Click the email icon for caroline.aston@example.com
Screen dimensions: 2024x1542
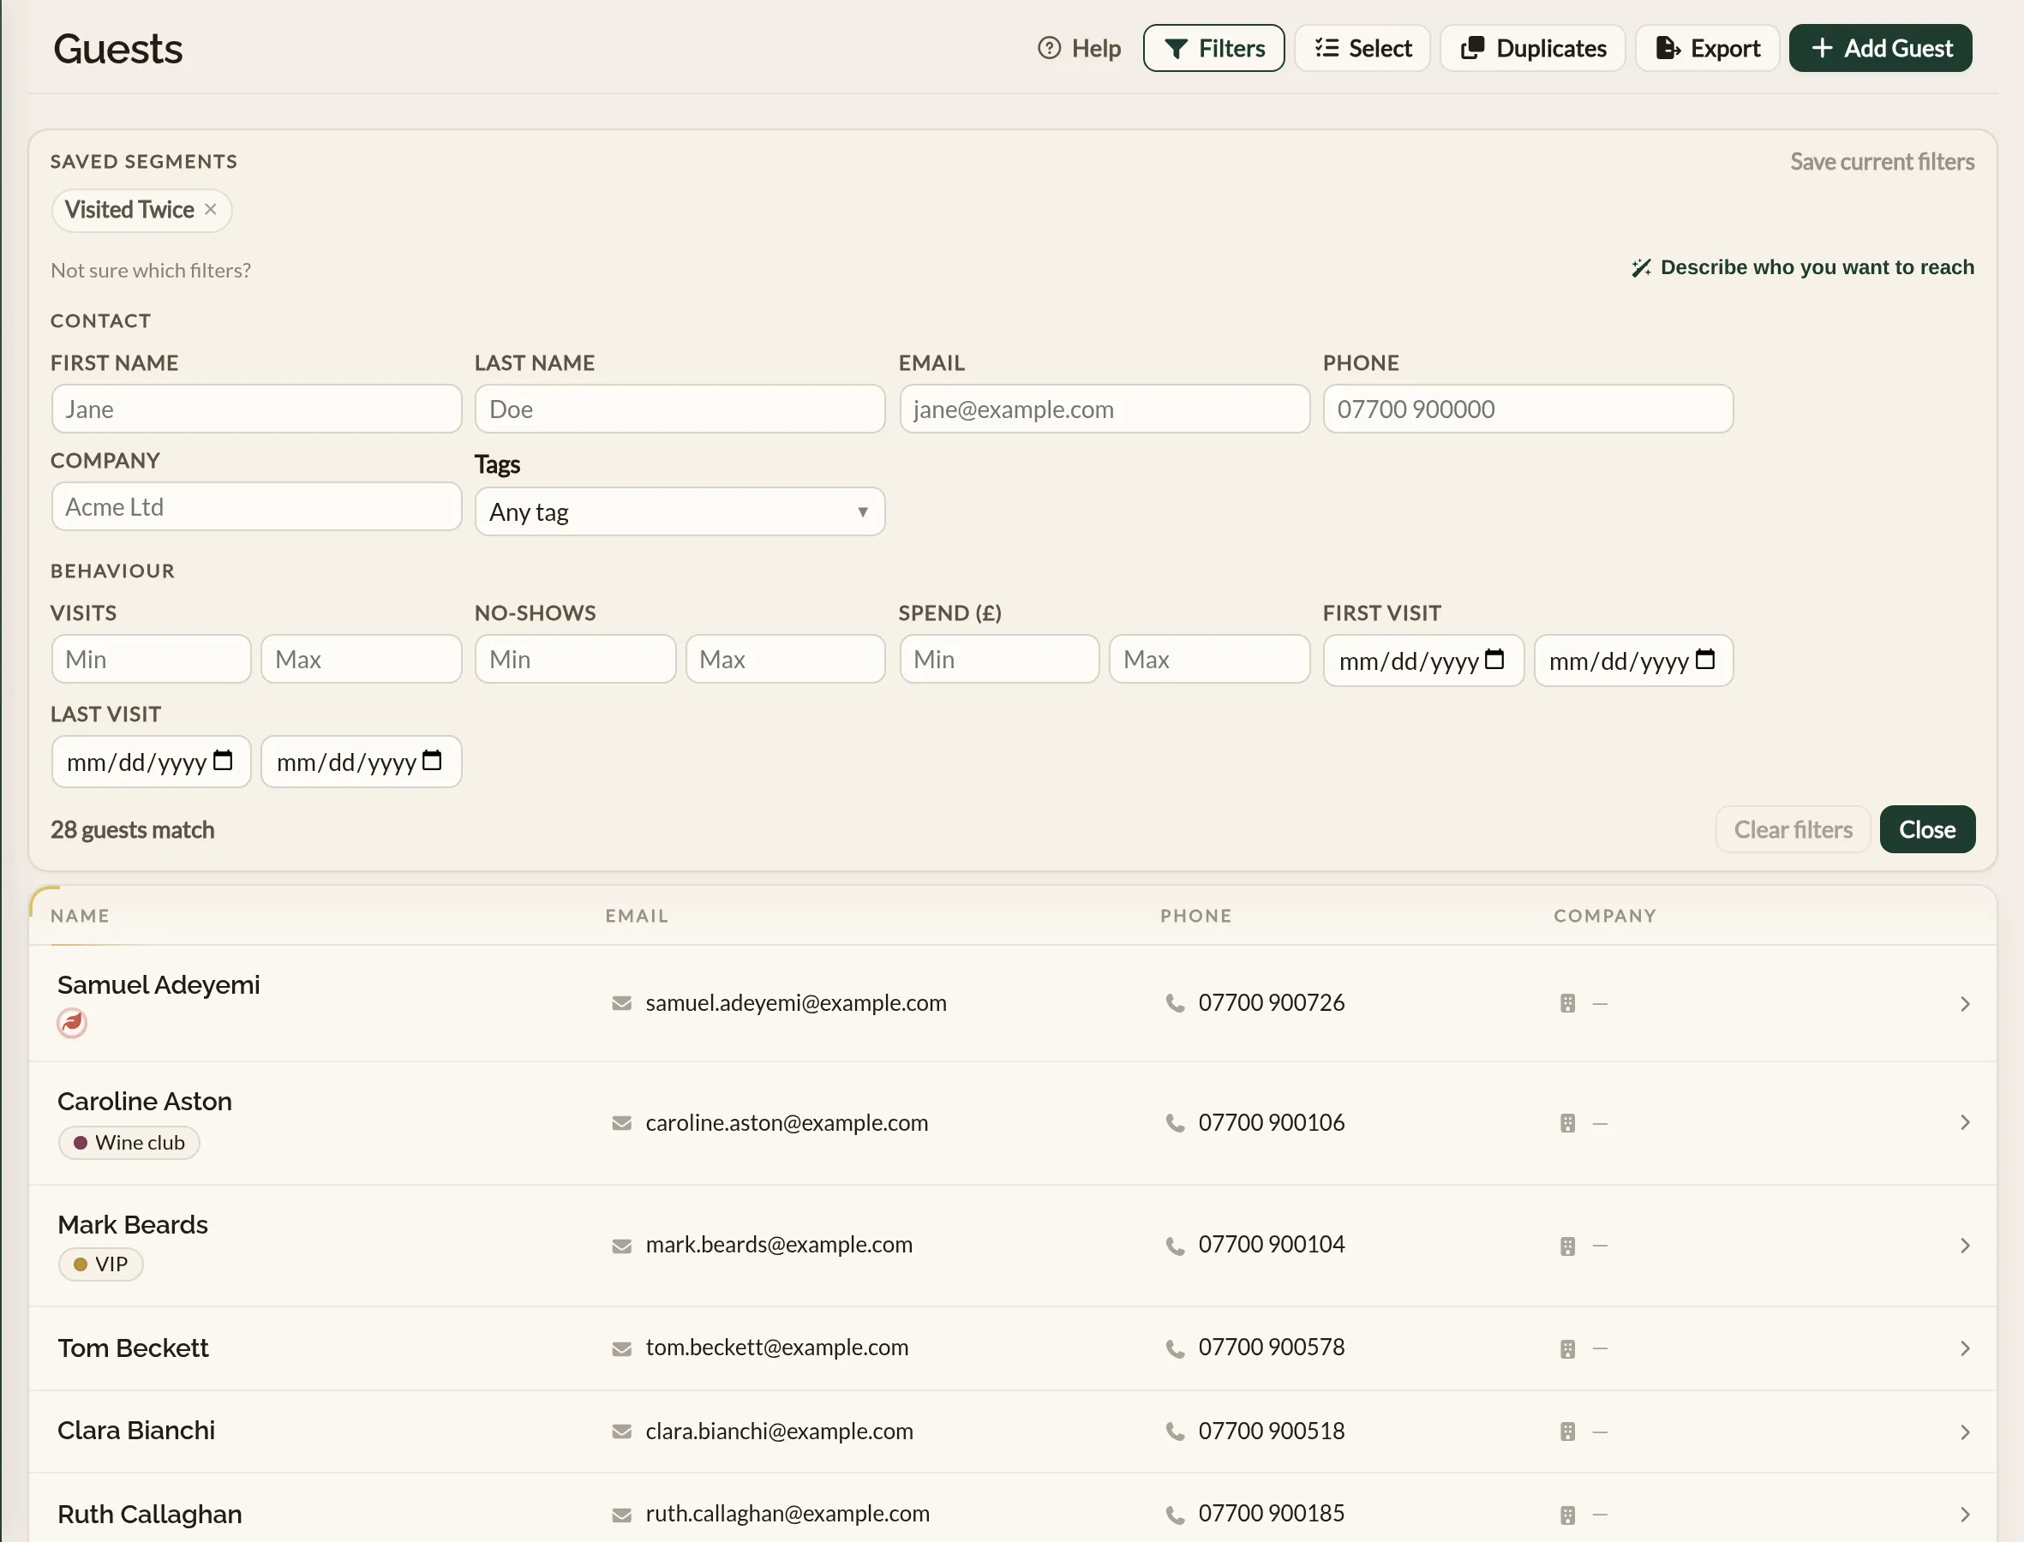click(621, 1122)
